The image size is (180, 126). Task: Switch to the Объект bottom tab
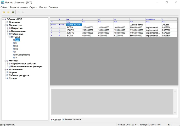click(x=57, y=119)
